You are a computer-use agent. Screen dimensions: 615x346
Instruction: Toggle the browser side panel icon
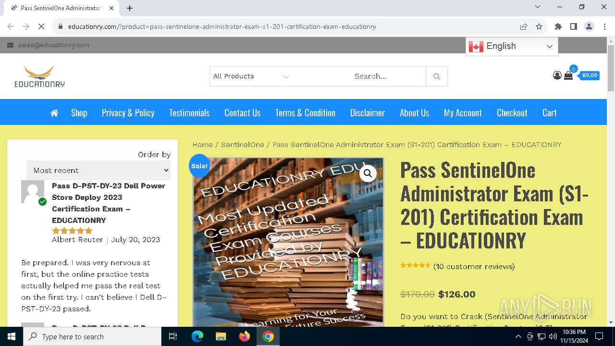coord(574,26)
